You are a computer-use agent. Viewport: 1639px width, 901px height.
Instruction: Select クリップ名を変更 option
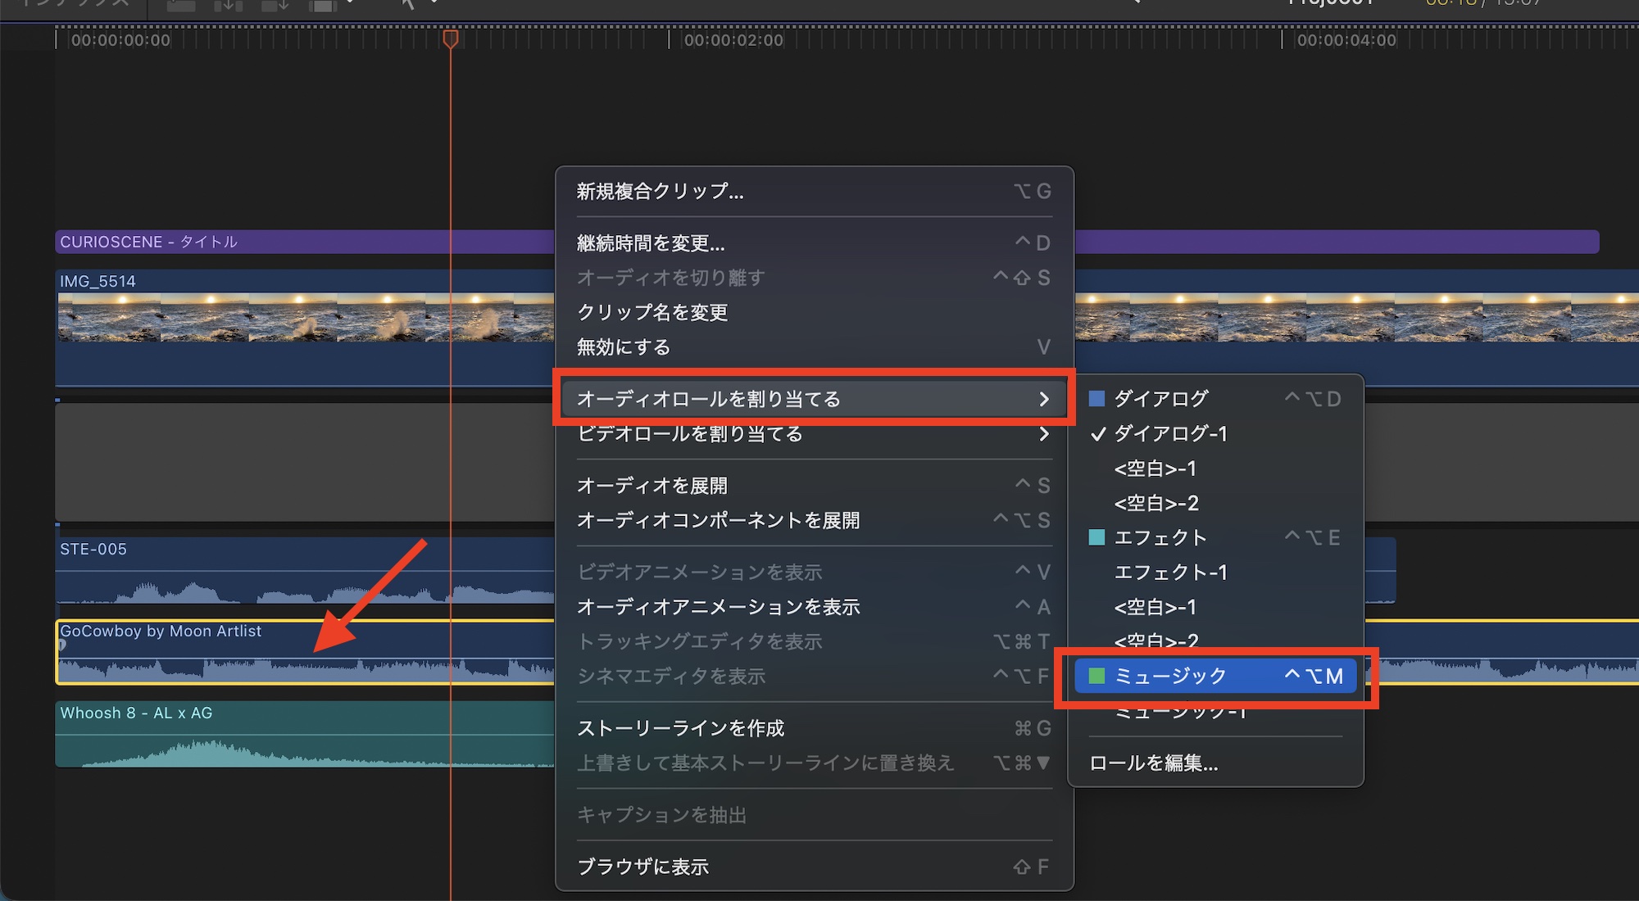point(652,312)
